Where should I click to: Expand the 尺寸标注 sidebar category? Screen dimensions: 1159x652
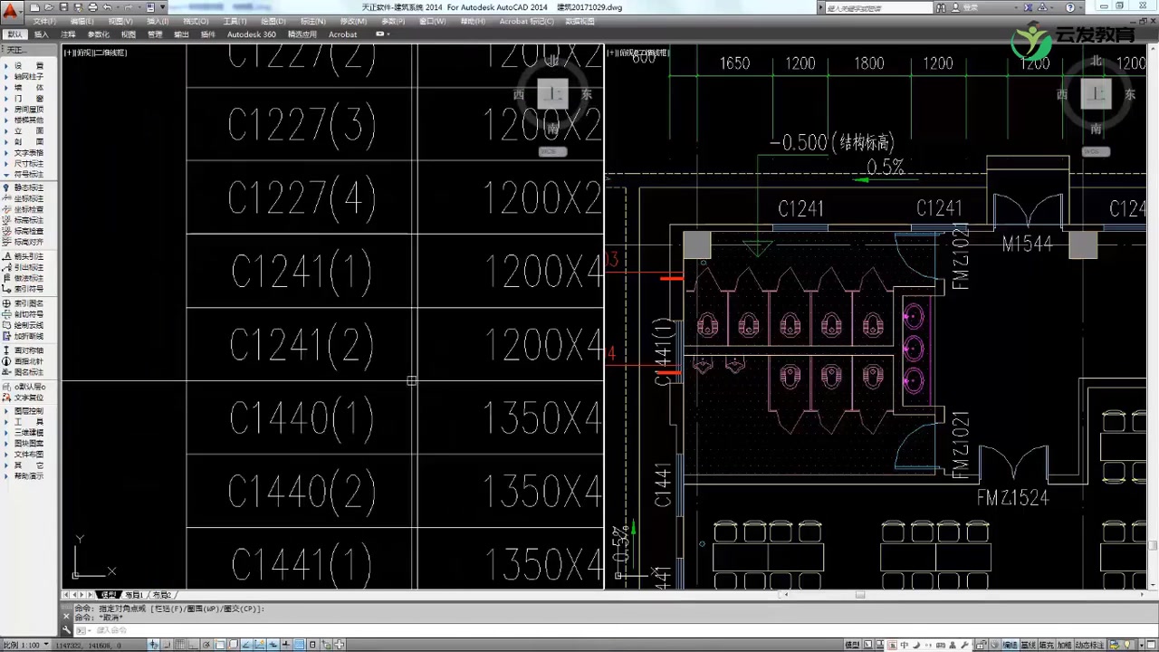pos(24,164)
